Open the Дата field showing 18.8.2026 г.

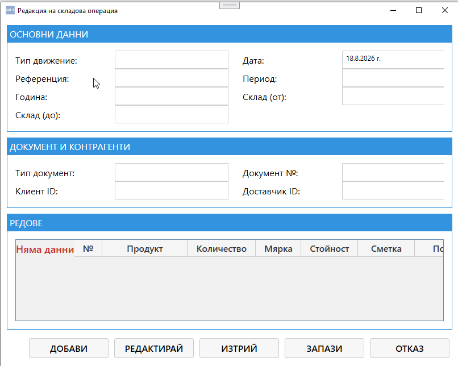point(393,60)
